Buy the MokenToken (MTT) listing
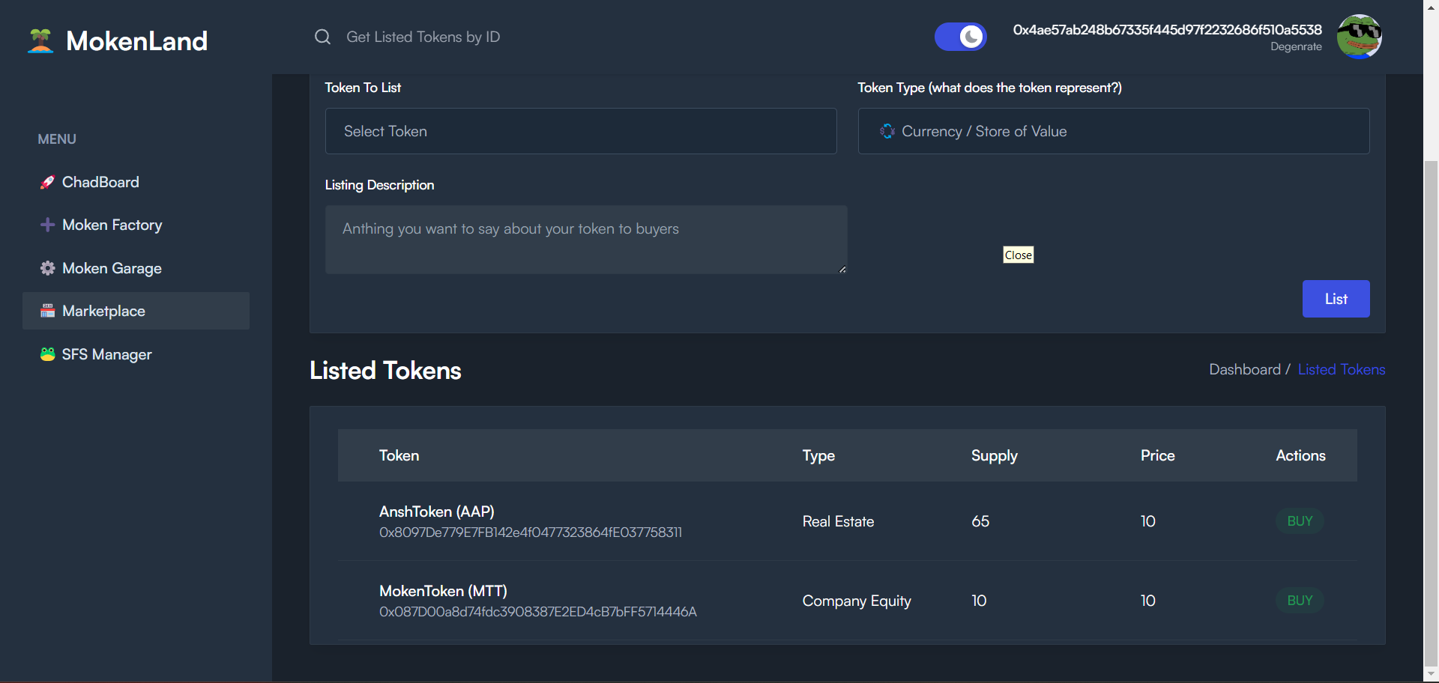Image resolution: width=1439 pixels, height=683 pixels. coord(1300,601)
